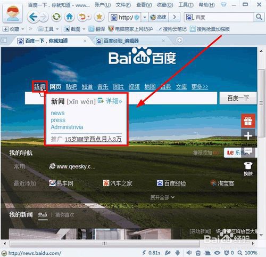Screen dimensions: 266x257
Task: Toggle 高速 speed mode button
Action: pyautogui.click(x=159, y=17)
